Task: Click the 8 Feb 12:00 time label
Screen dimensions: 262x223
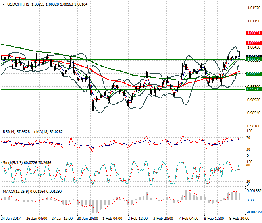Action: coord(214,219)
